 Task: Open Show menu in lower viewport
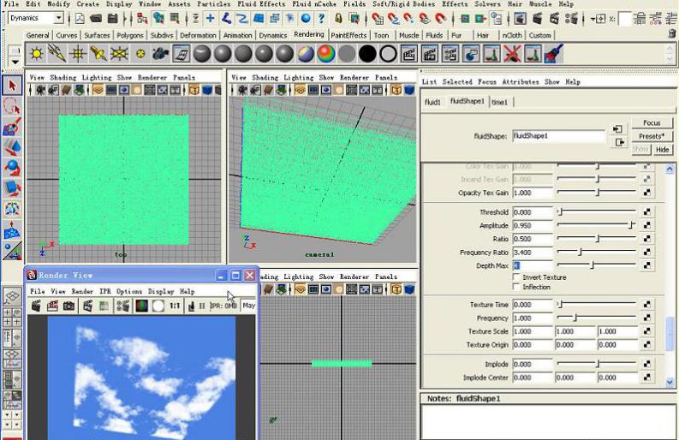(x=326, y=276)
